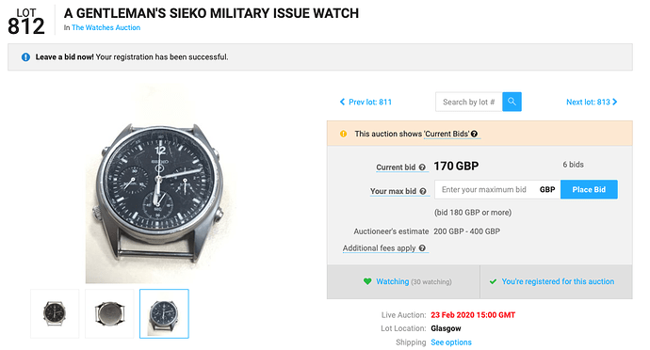Focus the Search by lot # field
This screenshot has height=350, width=650.
[x=469, y=102]
